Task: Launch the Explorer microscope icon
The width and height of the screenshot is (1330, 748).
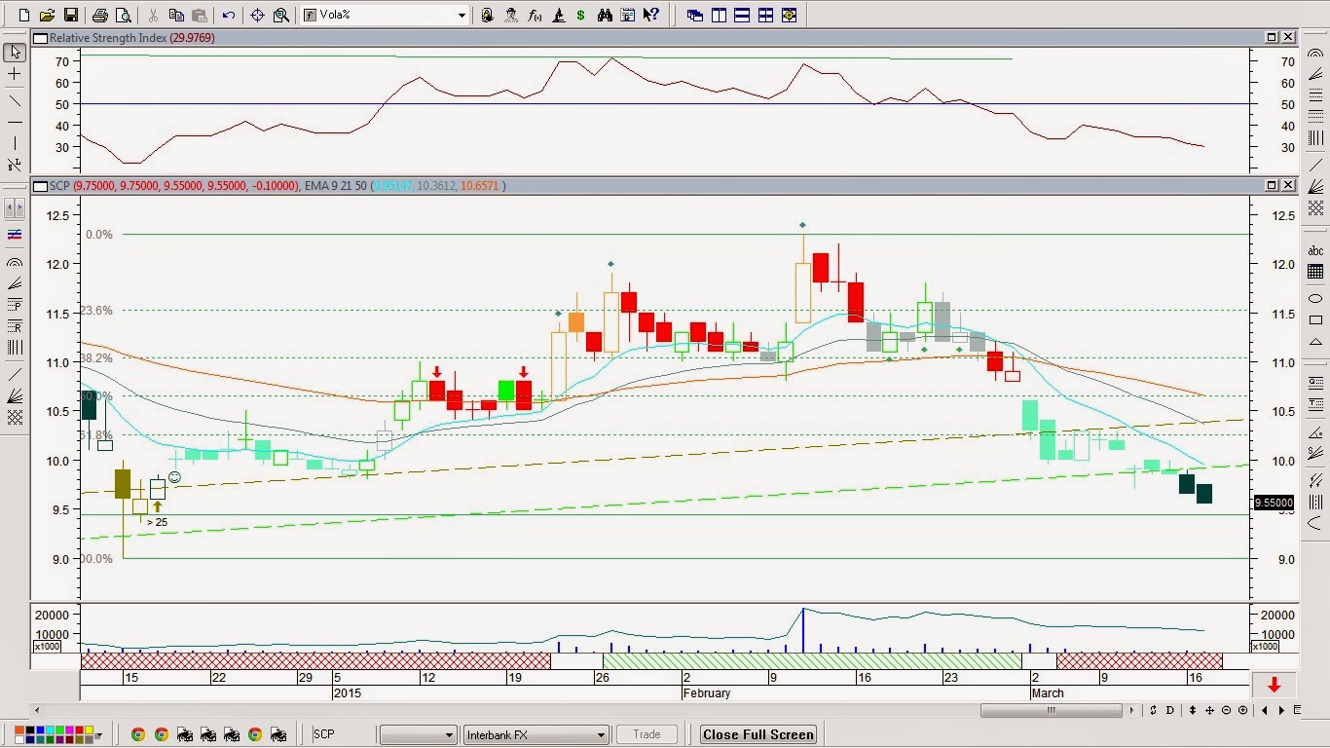Action: tap(558, 15)
